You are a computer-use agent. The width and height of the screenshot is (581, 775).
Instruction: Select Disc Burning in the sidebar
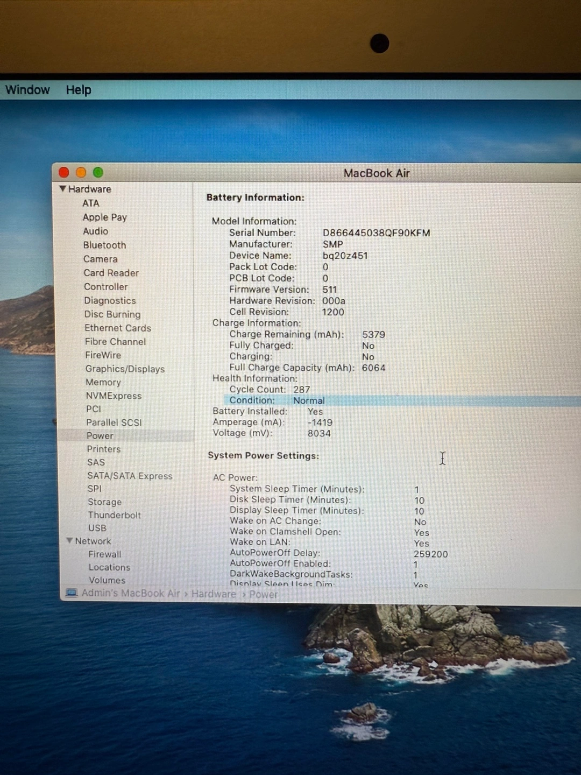(x=112, y=314)
